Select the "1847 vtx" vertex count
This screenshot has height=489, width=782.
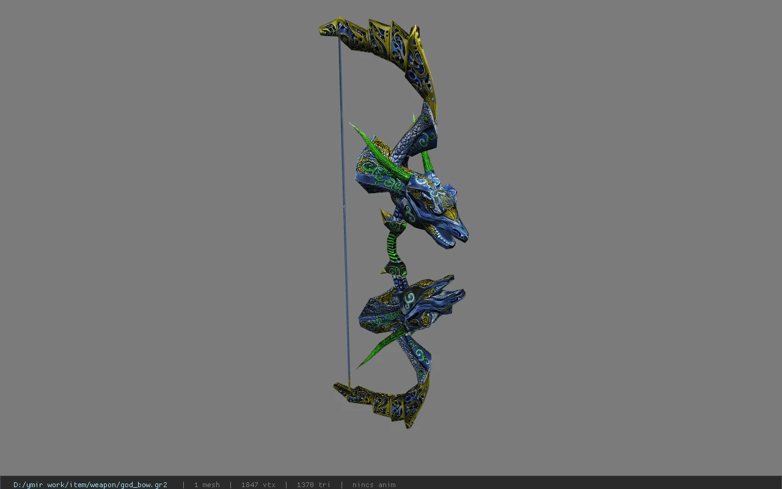(x=258, y=485)
